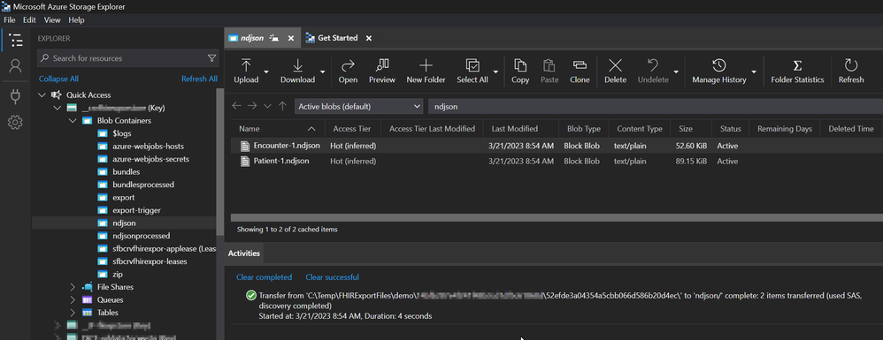Image resolution: width=883 pixels, height=340 pixels.
Task: Open the Select All dropdown arrow
Action: [495, 72]
